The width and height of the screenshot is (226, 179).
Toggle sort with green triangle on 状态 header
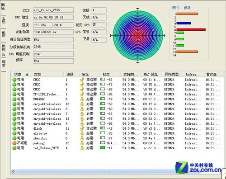pos(27,75)
